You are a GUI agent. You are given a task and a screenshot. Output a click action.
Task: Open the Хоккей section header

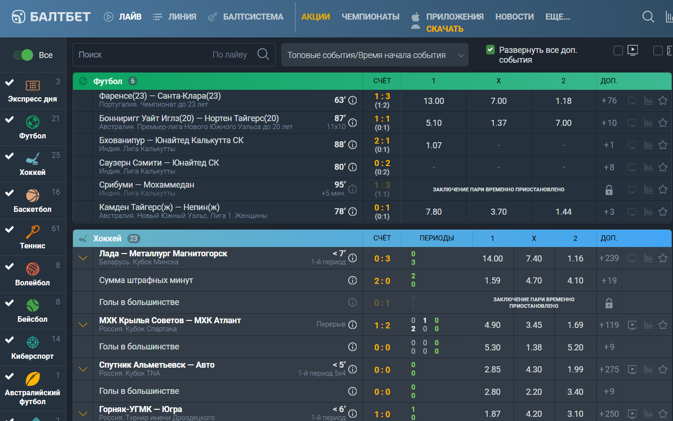(107, 239)
